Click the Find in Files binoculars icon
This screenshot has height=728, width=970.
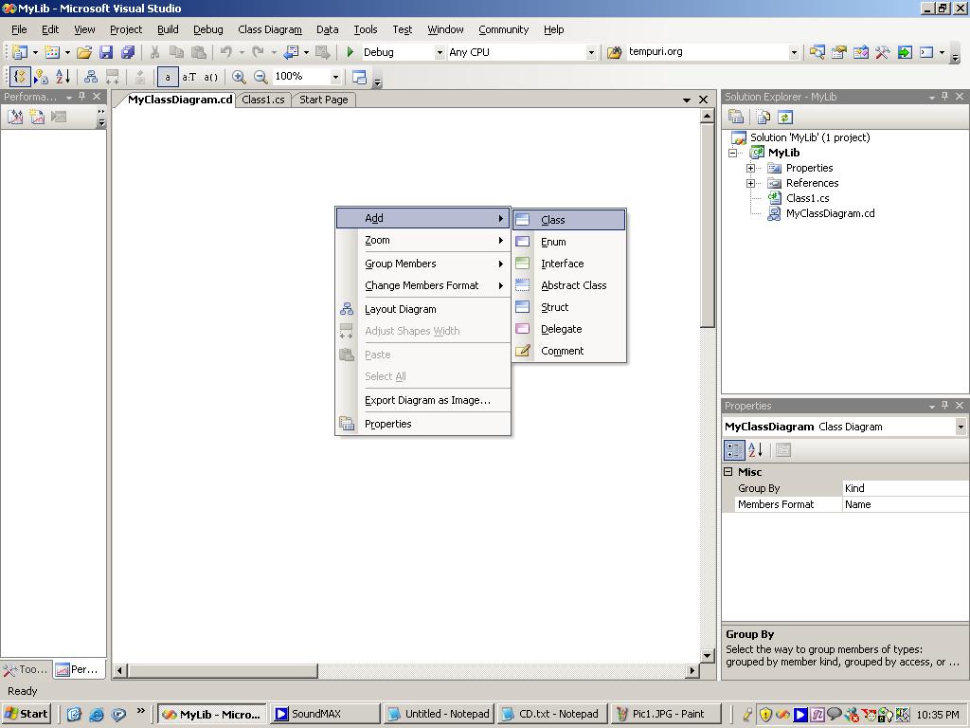point(614,52)
